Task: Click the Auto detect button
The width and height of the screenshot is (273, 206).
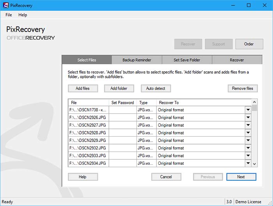Action: pos(156,88)
